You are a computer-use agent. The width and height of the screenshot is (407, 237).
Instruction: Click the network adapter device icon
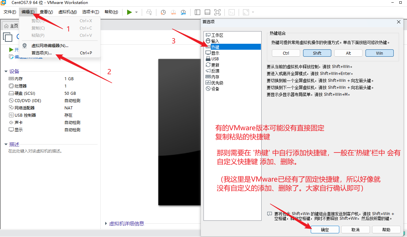11,108
